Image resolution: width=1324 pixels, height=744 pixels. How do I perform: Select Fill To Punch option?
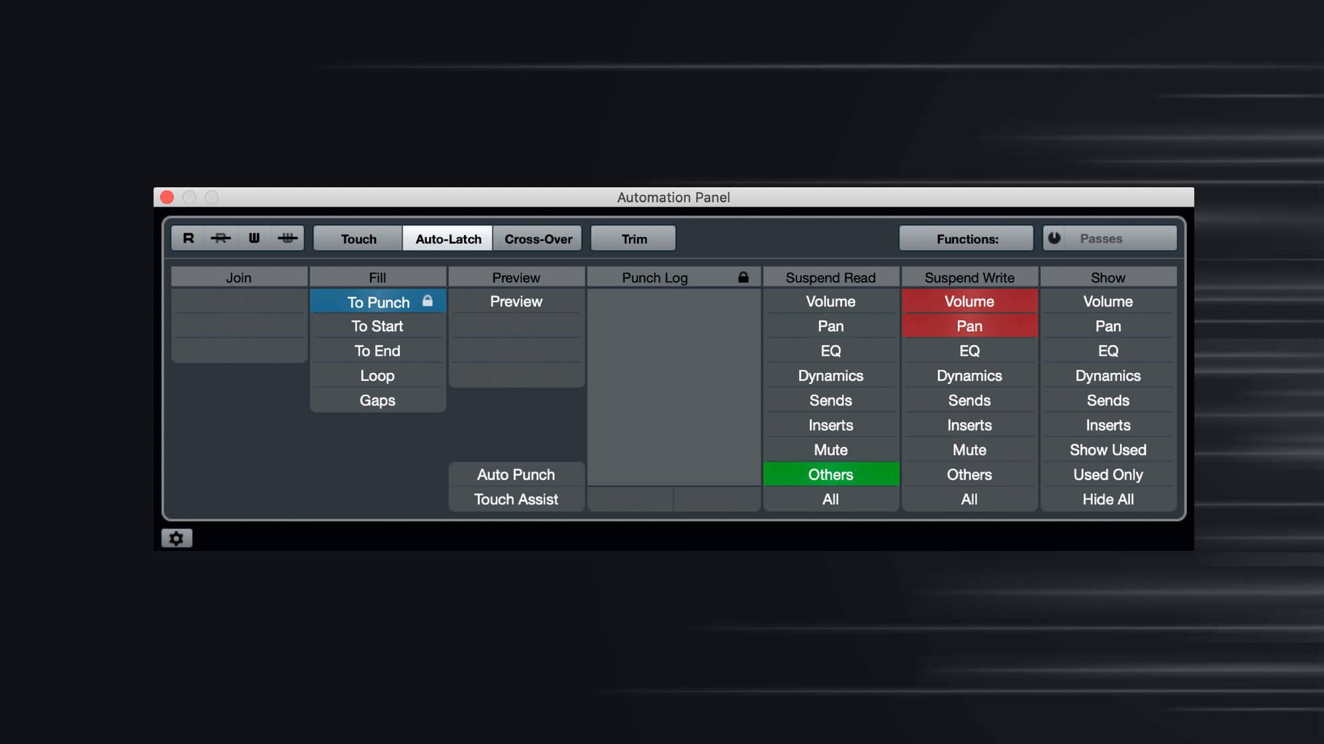[x=377, y=302]
